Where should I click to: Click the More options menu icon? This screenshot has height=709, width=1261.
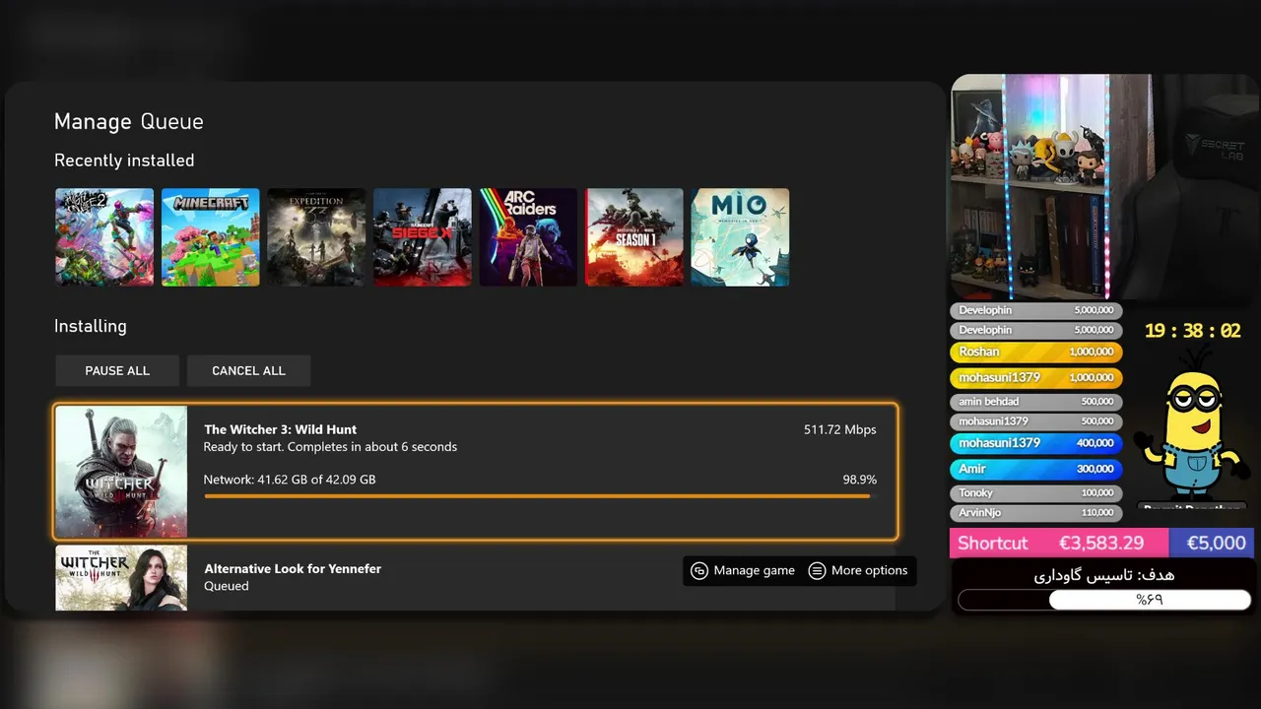[817, 571]
